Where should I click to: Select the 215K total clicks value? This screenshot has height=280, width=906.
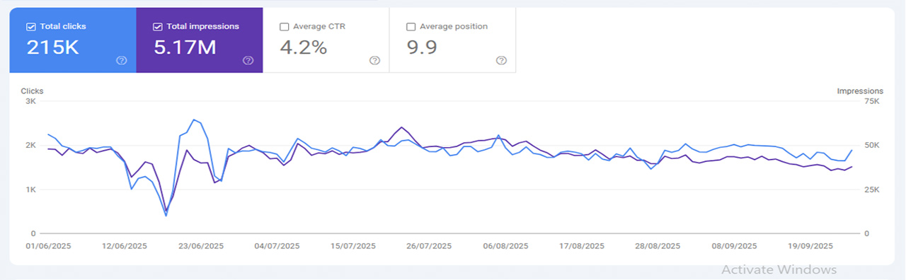[52, 47]
